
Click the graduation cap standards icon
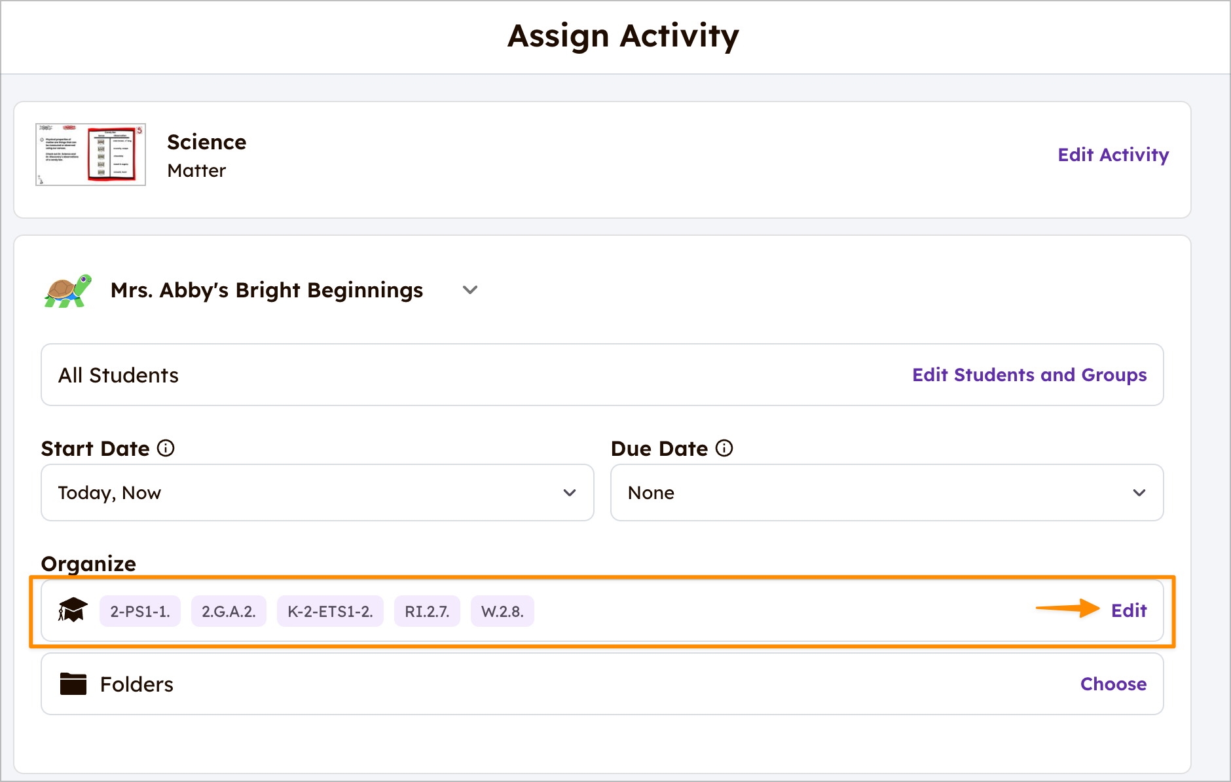(x=73, y=610)
